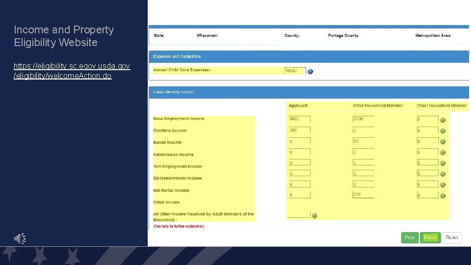Click second member's Self-Employment Income field
Screen dimensions: 471x265
point(364,162)
